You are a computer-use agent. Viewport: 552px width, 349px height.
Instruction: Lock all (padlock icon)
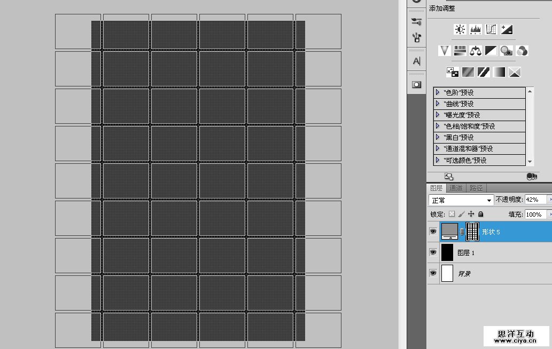(480, 213)
